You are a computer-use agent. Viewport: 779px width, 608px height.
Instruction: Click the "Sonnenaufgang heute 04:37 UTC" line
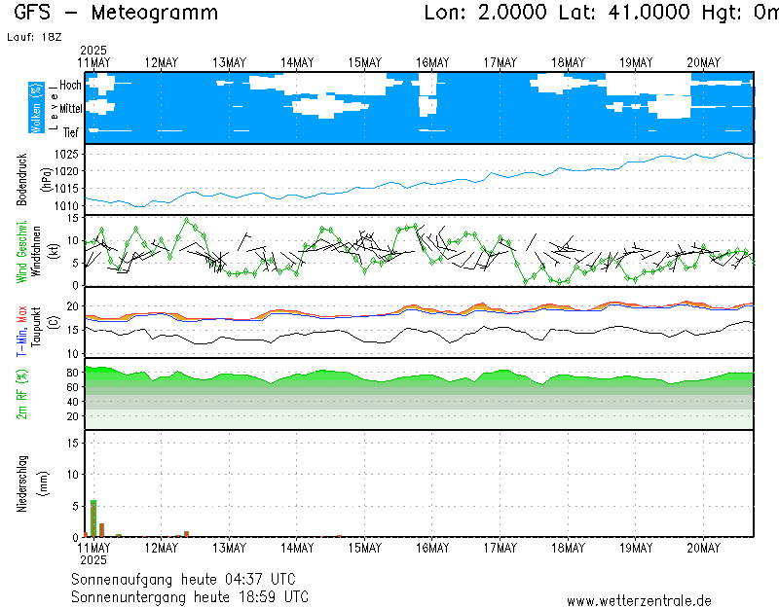click(x=183, y=579)
